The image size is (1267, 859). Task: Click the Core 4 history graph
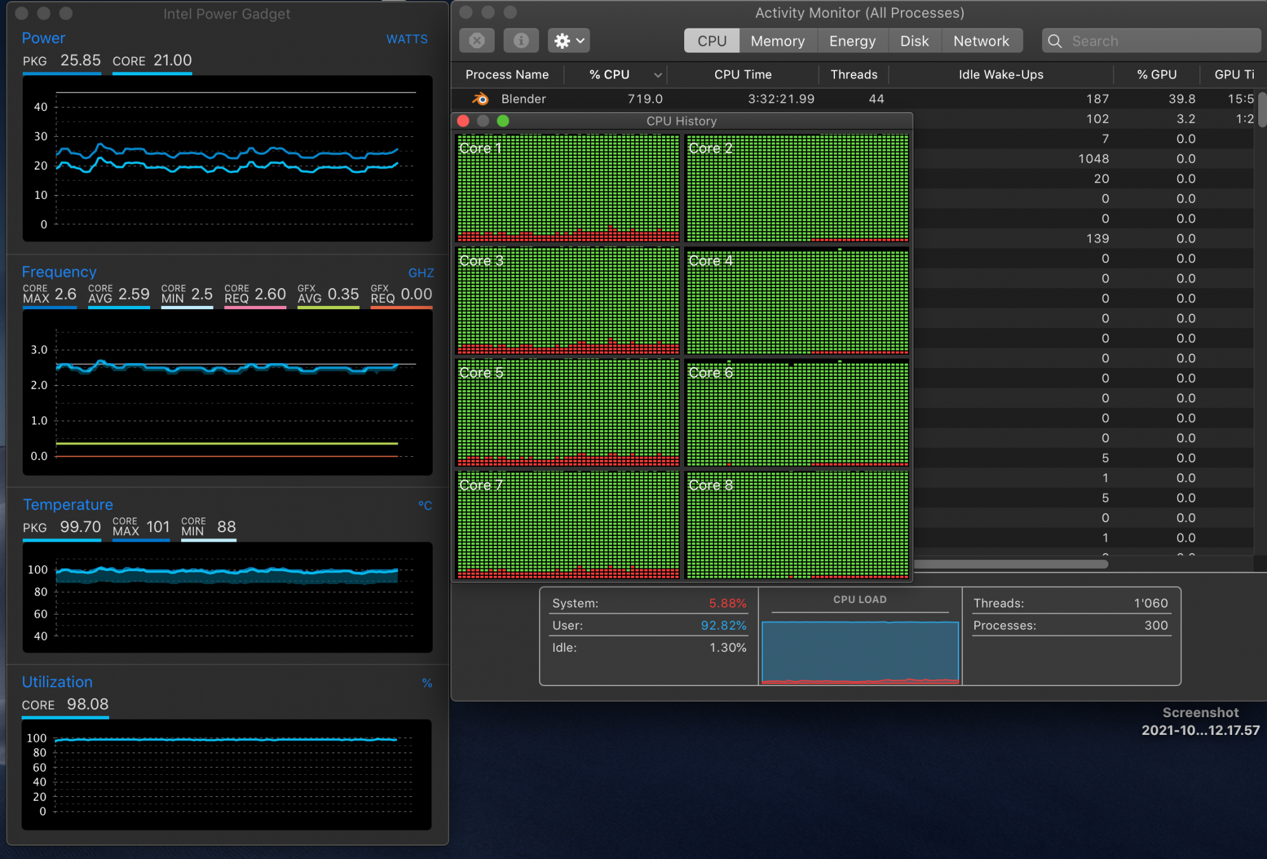(x=797, y=300)
